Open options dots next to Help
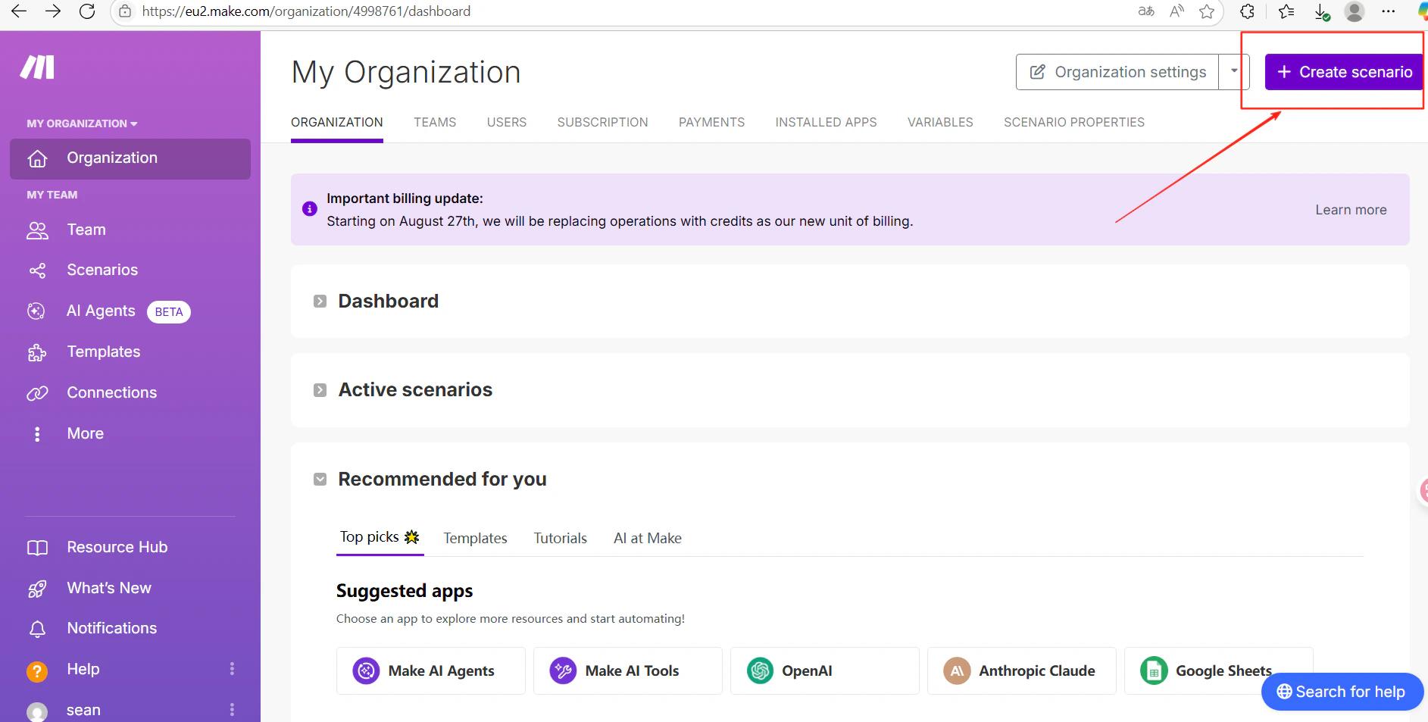This screenshot has height=722, width=1428. [232, 669]
